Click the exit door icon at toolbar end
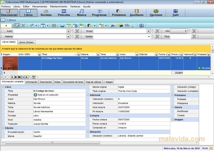The height and width of the screenshot is (151, 214). pyautogui.click(x=142, y=26)
